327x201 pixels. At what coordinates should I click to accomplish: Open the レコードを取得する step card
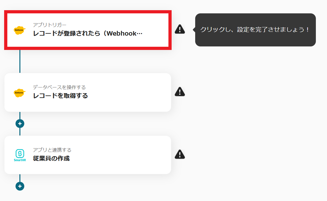point(88,93)
